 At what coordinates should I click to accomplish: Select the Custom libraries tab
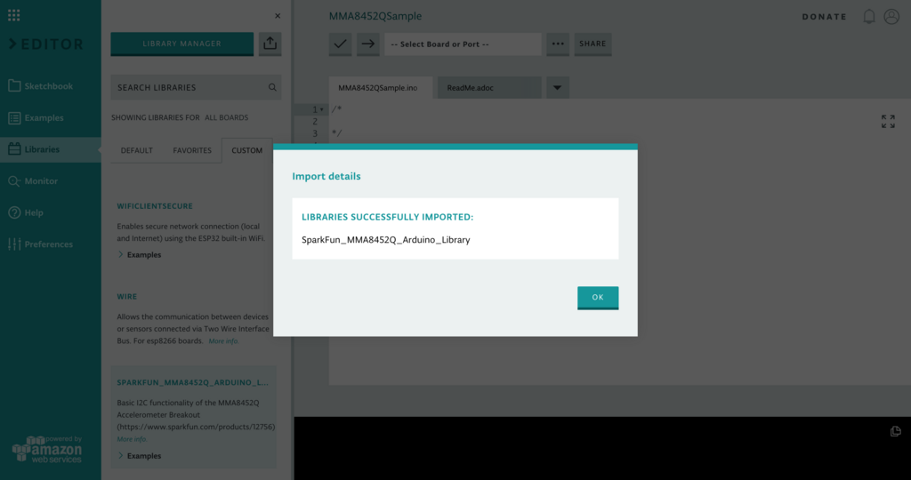point(247,150)
